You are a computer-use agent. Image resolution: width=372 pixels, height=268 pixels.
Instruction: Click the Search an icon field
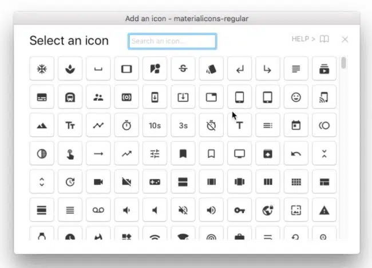click(172, 41)
